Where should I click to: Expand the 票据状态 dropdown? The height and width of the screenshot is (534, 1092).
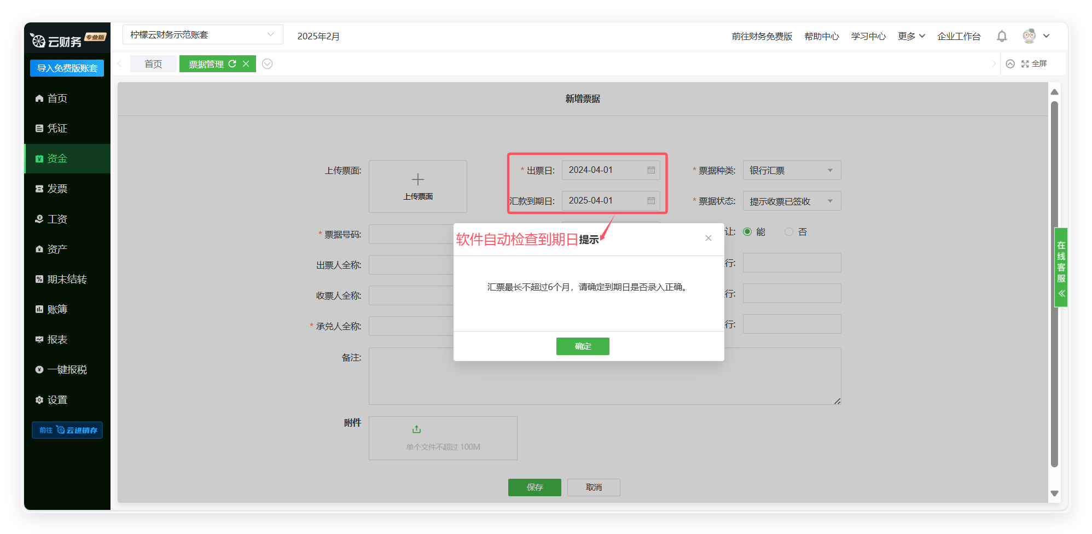pyautogui.click(x=829, y=201)
